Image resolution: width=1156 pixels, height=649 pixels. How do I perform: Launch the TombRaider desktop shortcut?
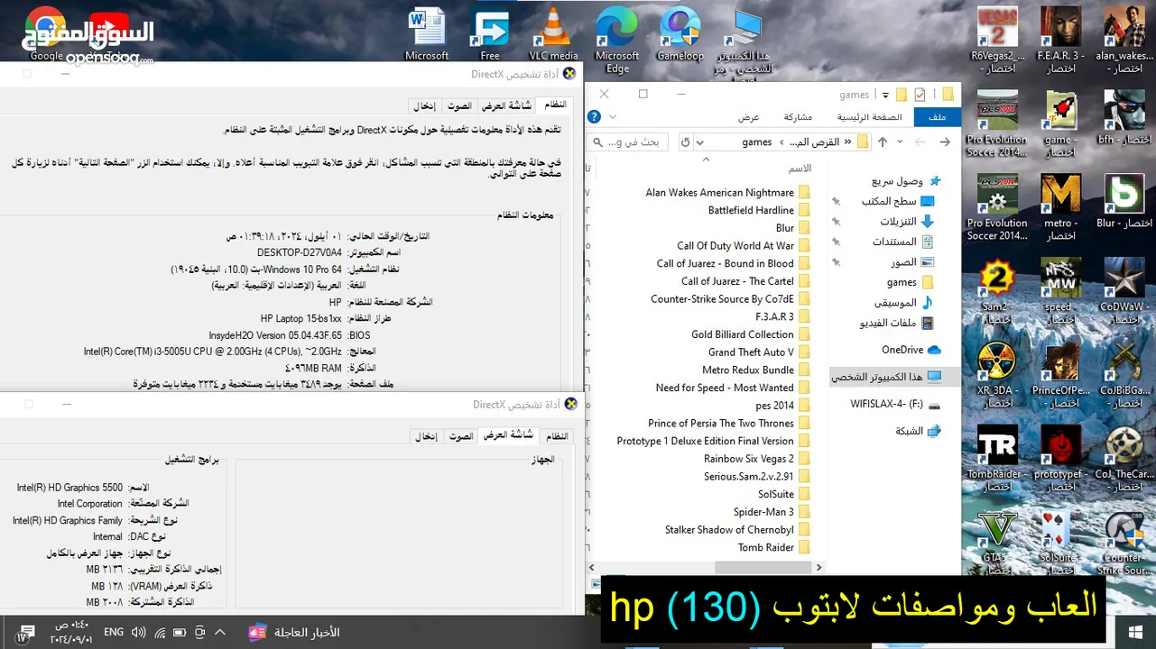997,459
